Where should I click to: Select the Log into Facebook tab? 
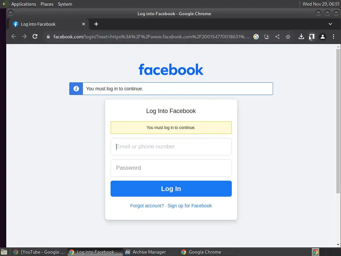pos(49,24)
